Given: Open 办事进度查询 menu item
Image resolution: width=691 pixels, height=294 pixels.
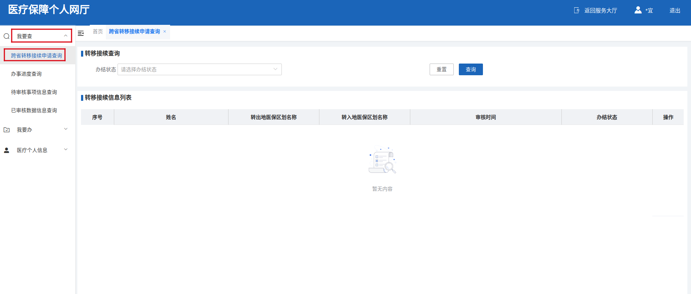Looking at the screenshot, I should pyautogui.click(x=26, y=74).
